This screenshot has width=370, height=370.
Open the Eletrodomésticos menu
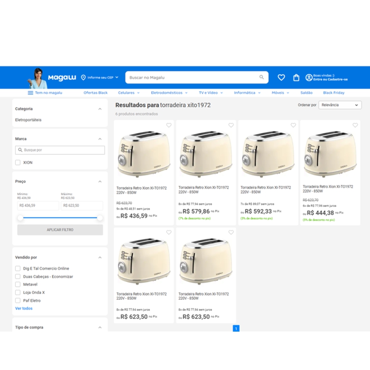click(x=169, y=93)
